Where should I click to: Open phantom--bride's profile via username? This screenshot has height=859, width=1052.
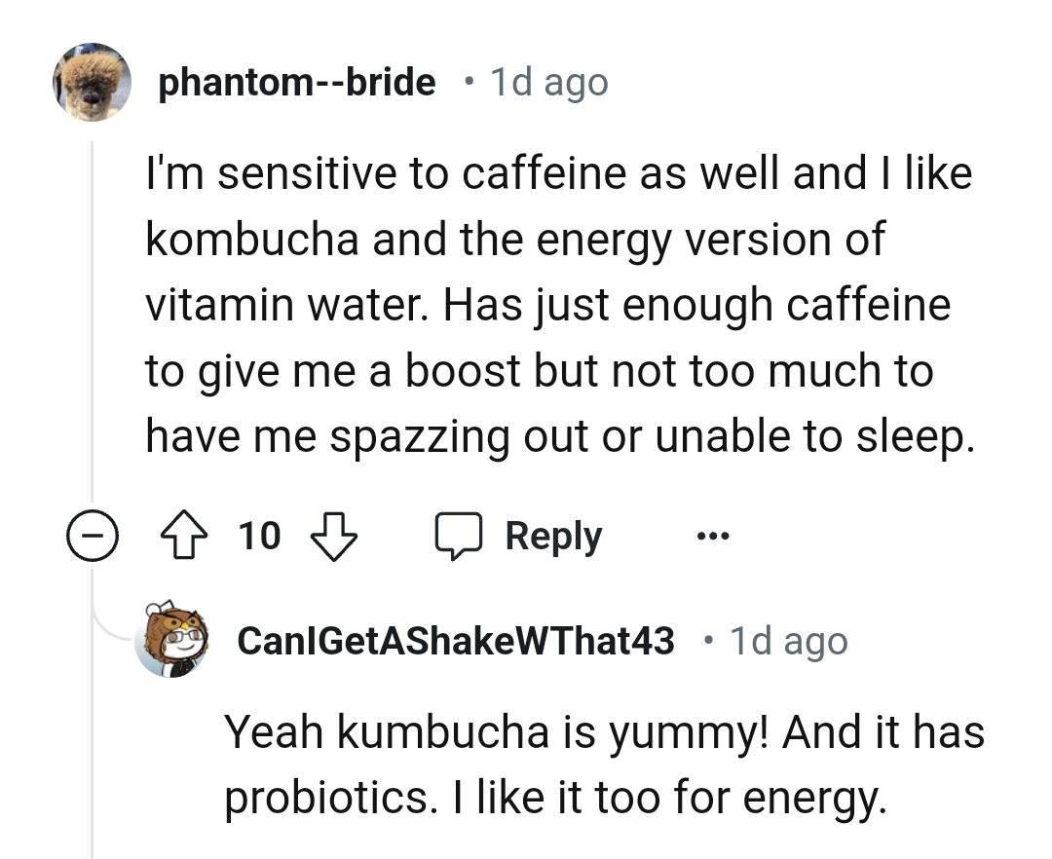(x=298, y=82)
